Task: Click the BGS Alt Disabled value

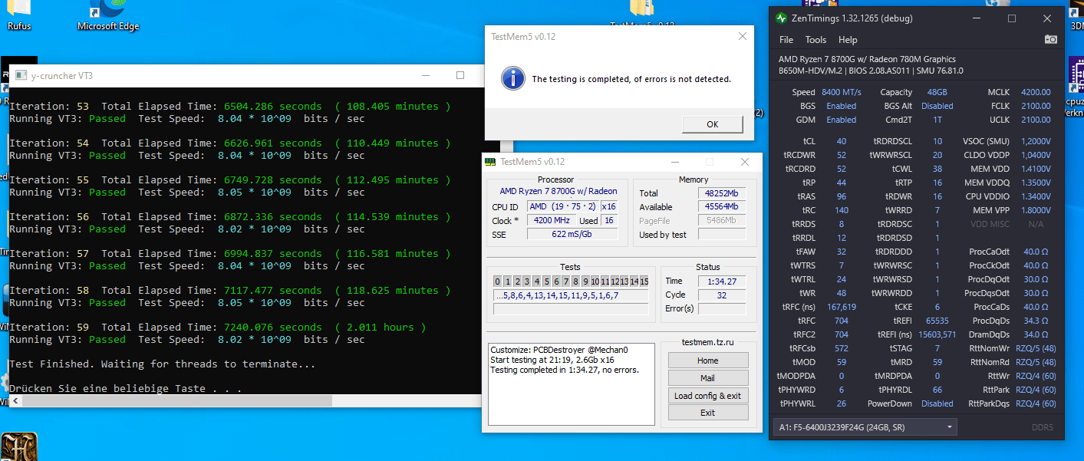Action: coord(937,106)
